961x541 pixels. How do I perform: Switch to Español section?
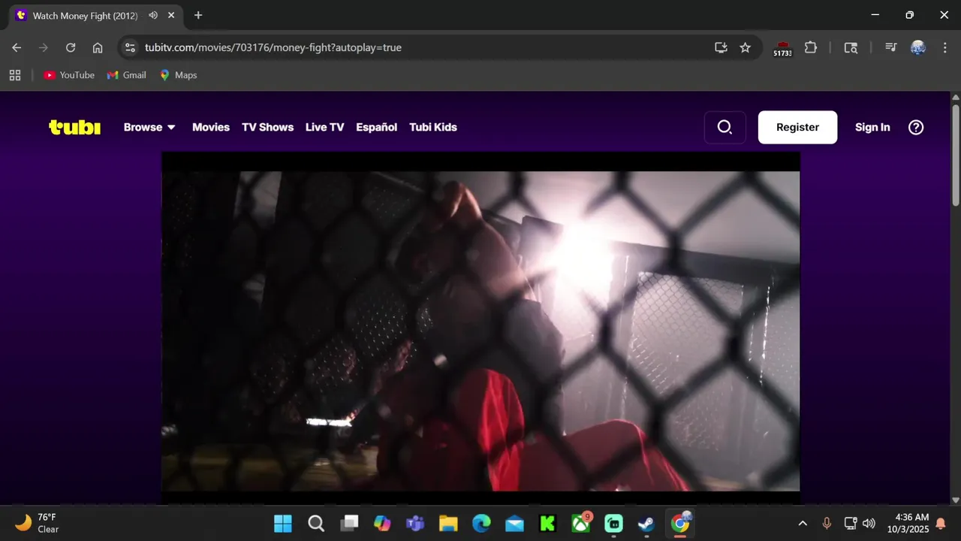tap(376, 127)
